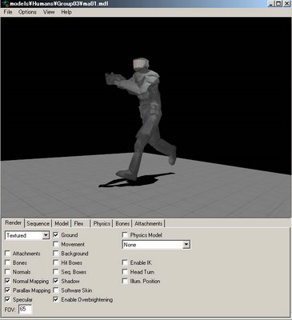This screenshot has height=320, width=292.
Task: Click the app icon in title bar
Action: 5,4
